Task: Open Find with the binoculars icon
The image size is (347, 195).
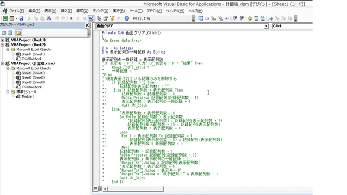Action: pos(49,18)
